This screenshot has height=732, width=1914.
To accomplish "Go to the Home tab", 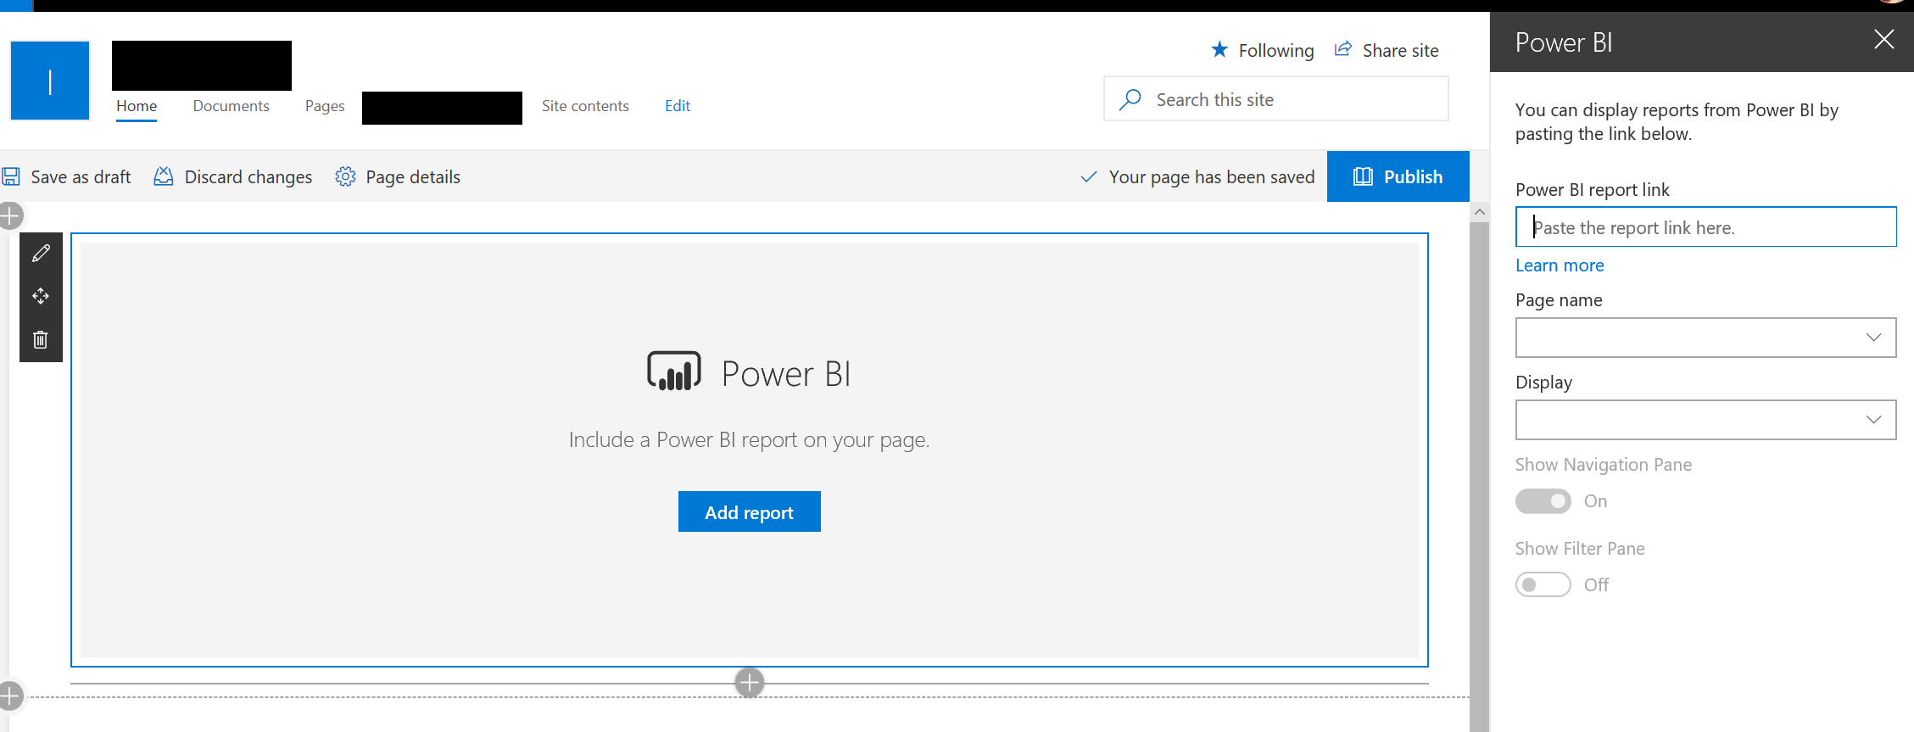I will 137,106.
